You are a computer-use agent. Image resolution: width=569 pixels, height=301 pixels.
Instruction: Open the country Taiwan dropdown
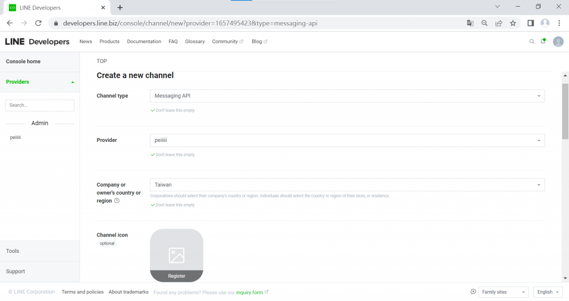[x=347, y=185]
